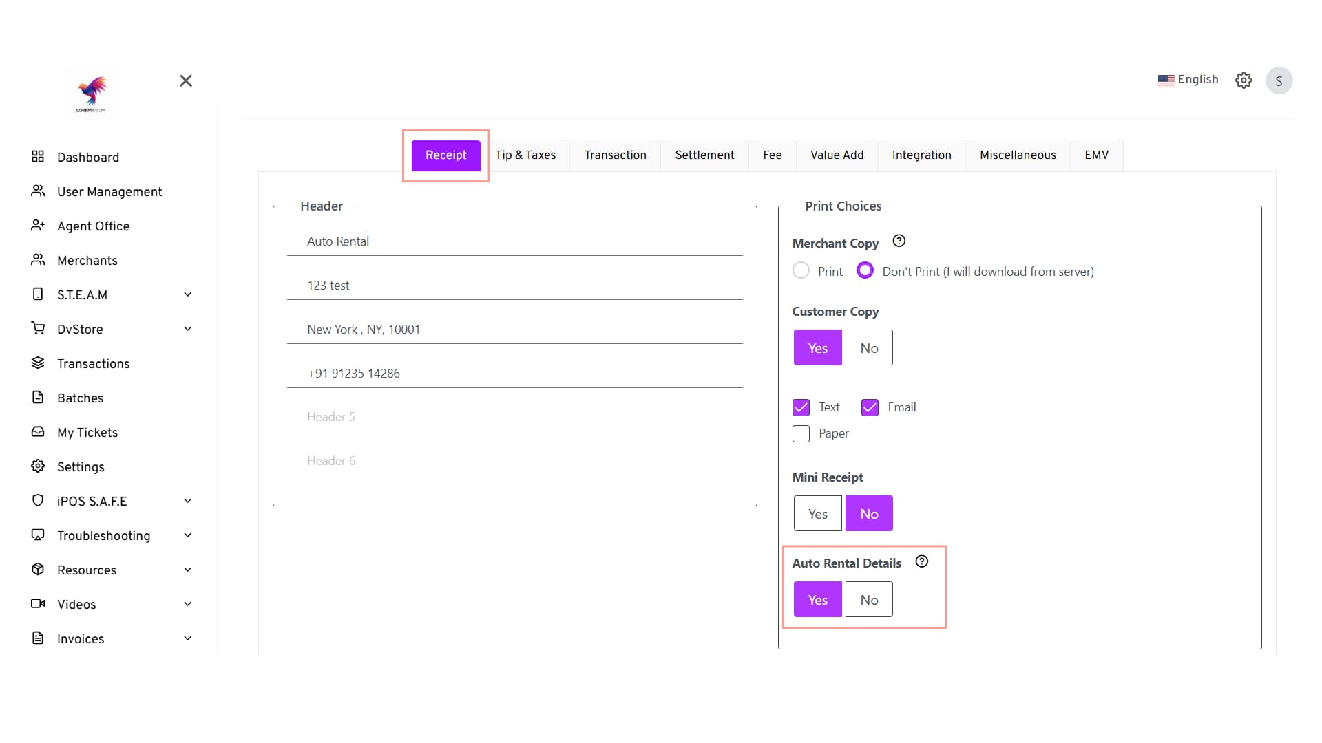This screenshot has height=743, width=1322.
Task: Click the Agent Office add-user icon
Action: [38, 225]
